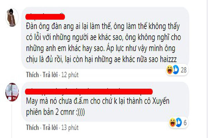Screen dimensions: 208x138
Task: Click the first comment text starting Đàn ông
Action: 103,43
